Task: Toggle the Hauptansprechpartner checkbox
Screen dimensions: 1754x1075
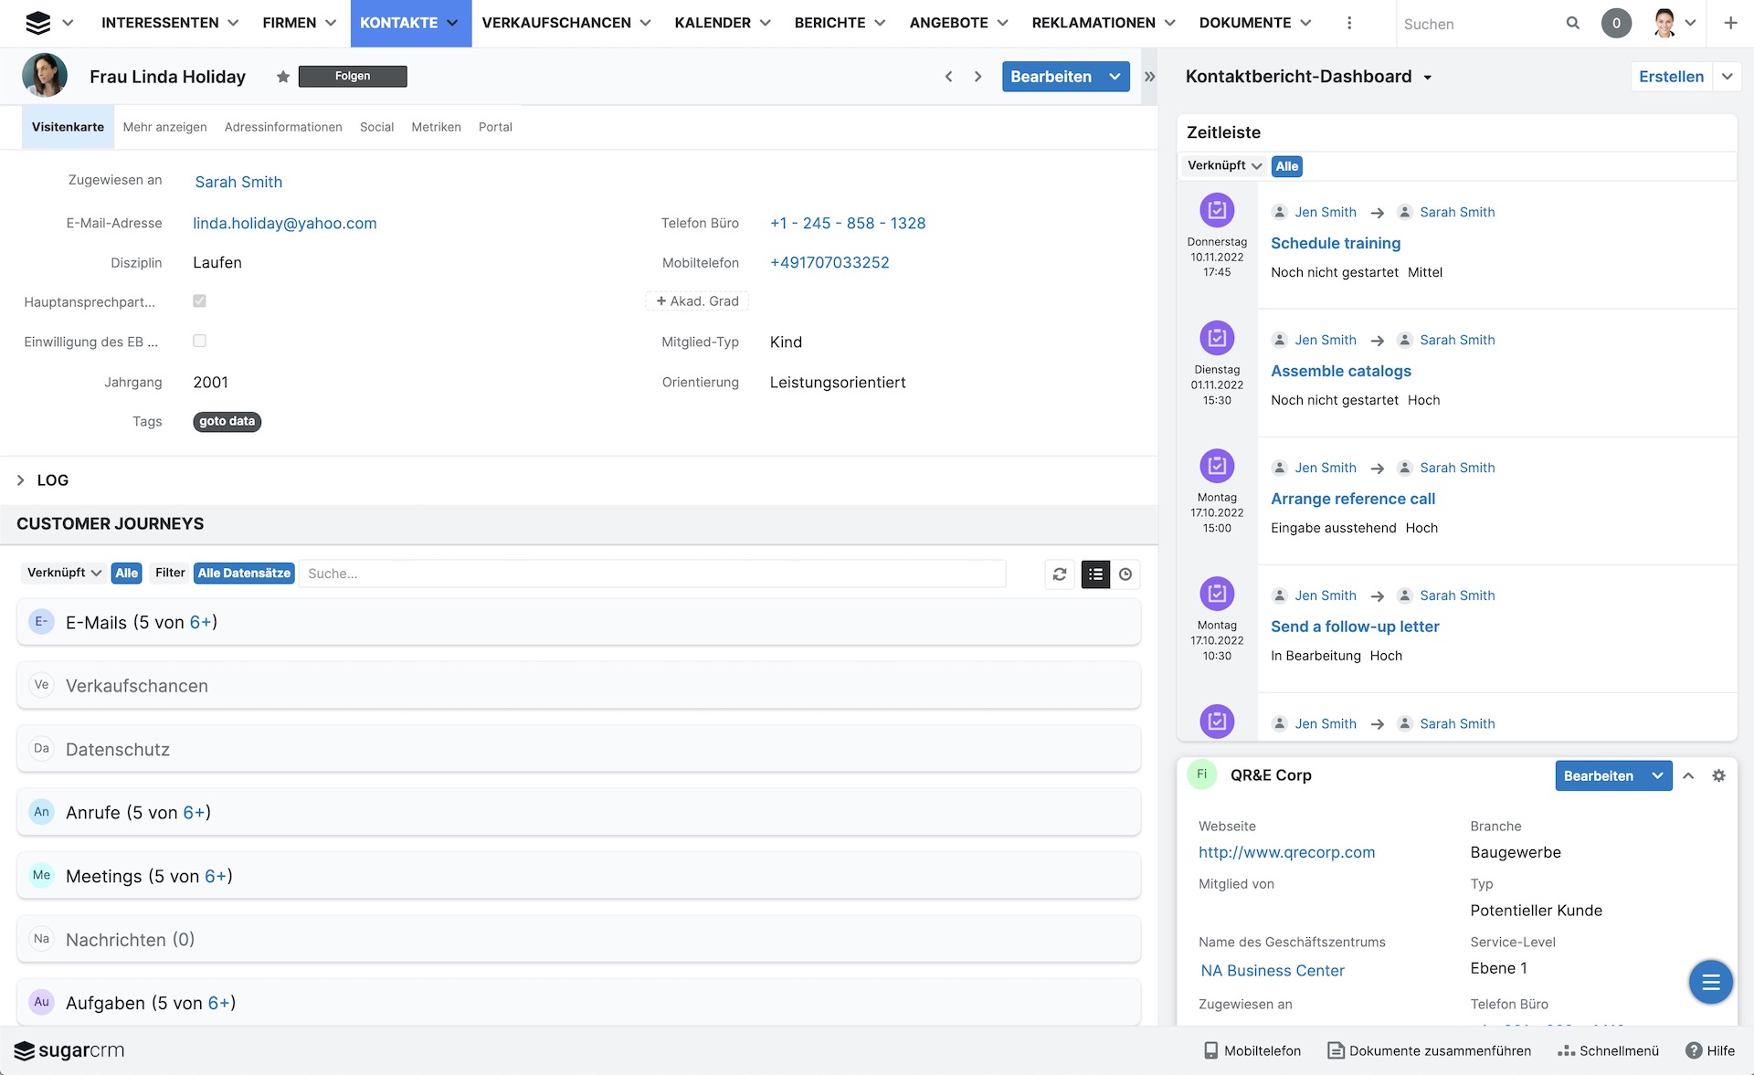Action: pyautogui.click(x=199, y=301)
